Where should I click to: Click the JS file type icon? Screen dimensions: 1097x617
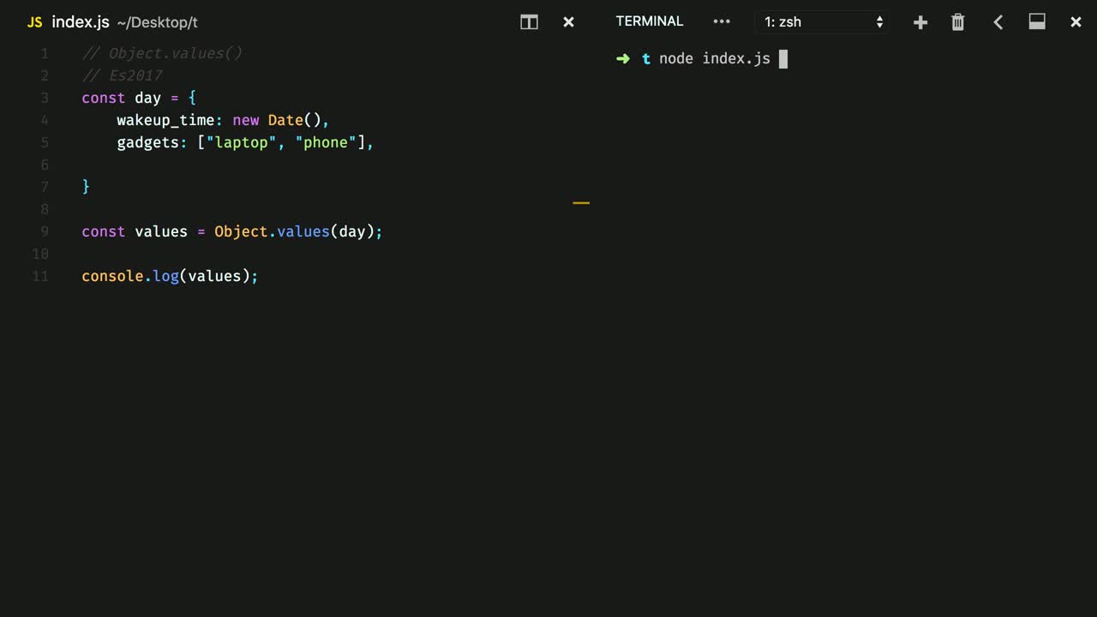pos(34,22)
